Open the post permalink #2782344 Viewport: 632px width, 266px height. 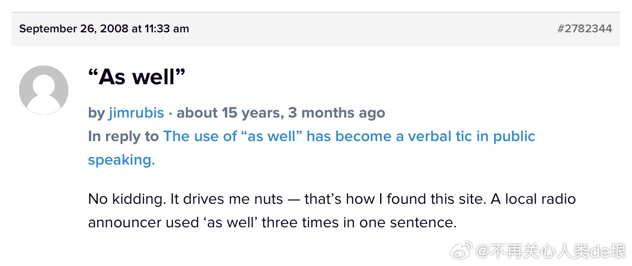coord(584,28)
